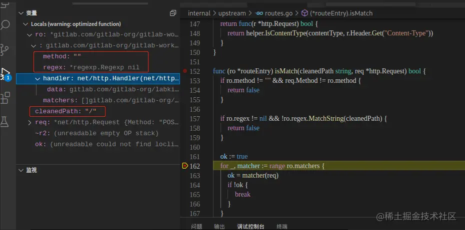The image size is (465, 230).
Task: Expand the req variable node
Action: pos(29,122)
